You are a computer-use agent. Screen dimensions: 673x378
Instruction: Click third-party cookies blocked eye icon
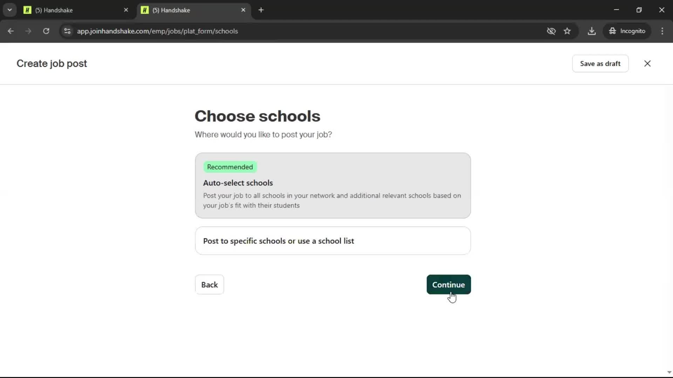point(551,31)
